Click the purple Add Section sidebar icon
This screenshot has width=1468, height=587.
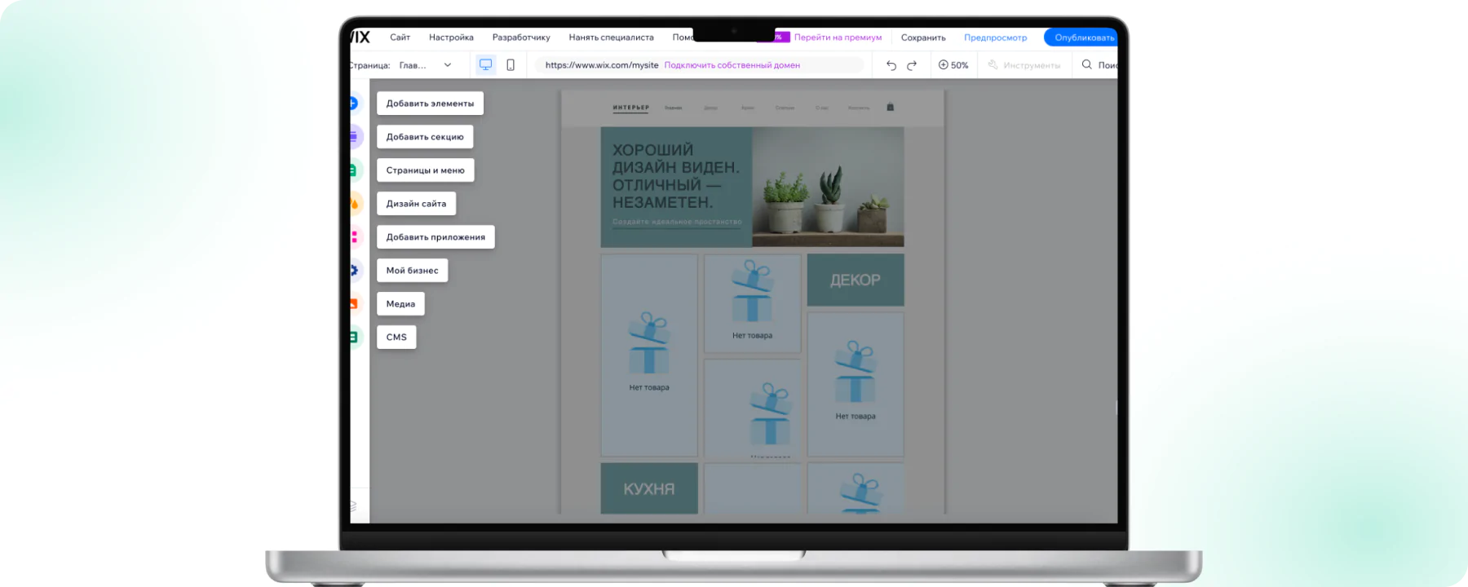tap(353, 137)
